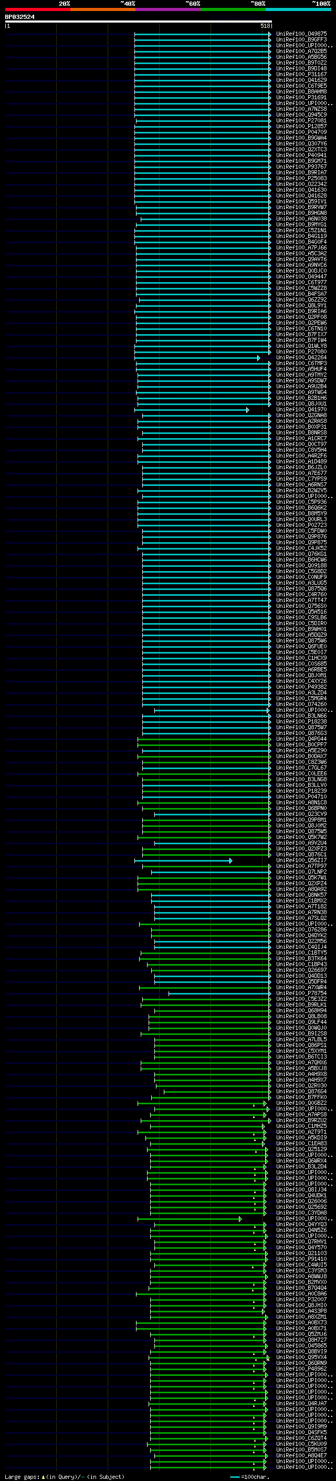The image size is (336, 1481).
Task: Select hit label UniRef100_Q2GNA8
Action: 301,416
